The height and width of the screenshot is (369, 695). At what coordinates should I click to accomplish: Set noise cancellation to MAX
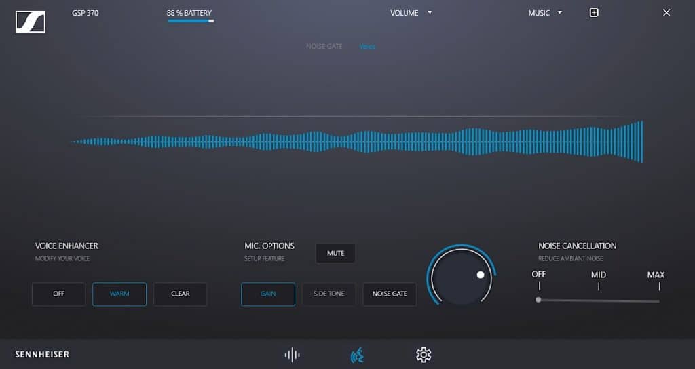656,275
